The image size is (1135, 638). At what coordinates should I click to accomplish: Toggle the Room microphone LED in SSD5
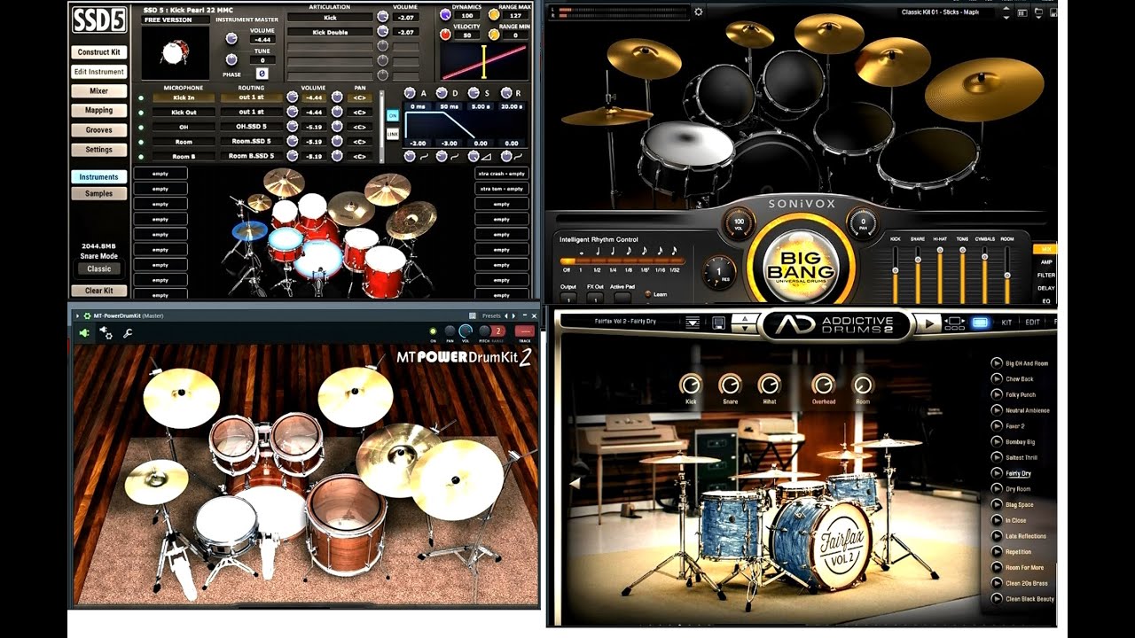click(x=140, y=142)
